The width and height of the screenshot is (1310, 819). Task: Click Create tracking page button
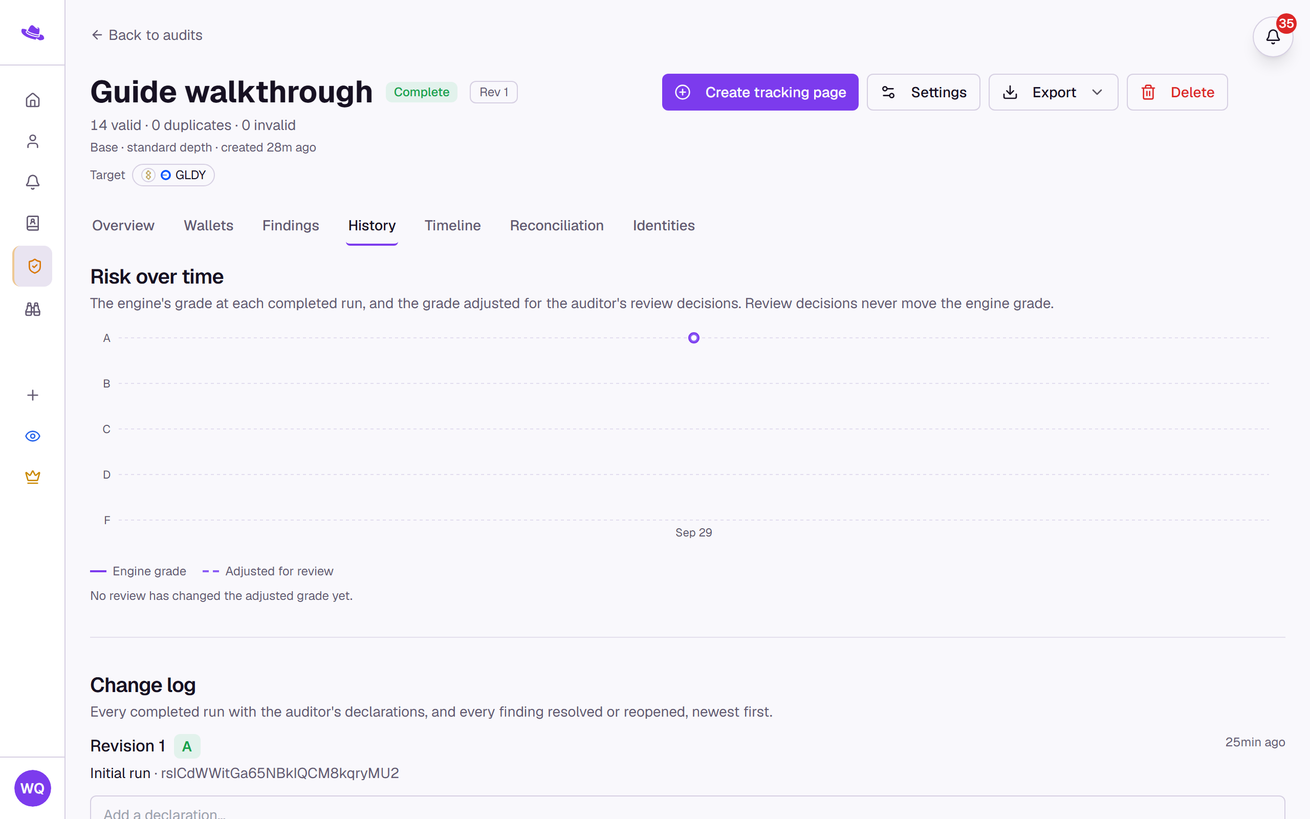(x=760, y=92)
